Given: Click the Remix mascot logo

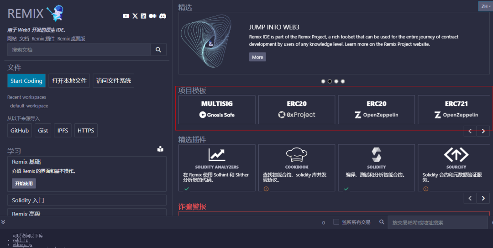Looking at the screenshot, I should [56, 13].
